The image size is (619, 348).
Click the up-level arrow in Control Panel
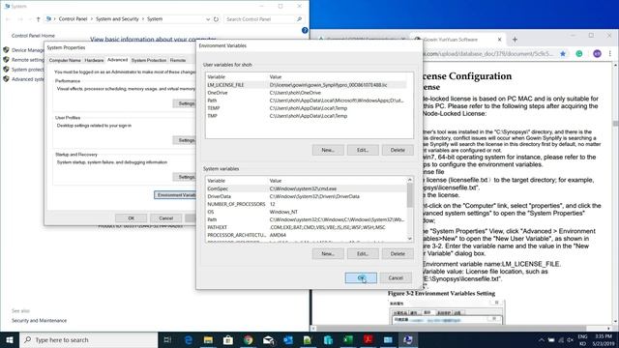click(38, 19)
